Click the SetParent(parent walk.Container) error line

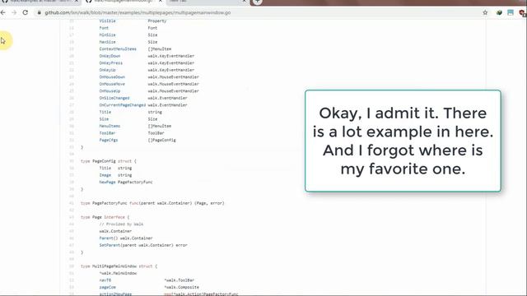point(143,245)
